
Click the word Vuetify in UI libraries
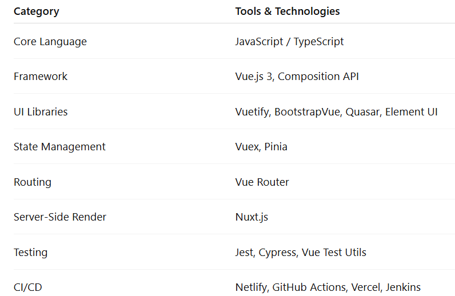pos(252,112)
